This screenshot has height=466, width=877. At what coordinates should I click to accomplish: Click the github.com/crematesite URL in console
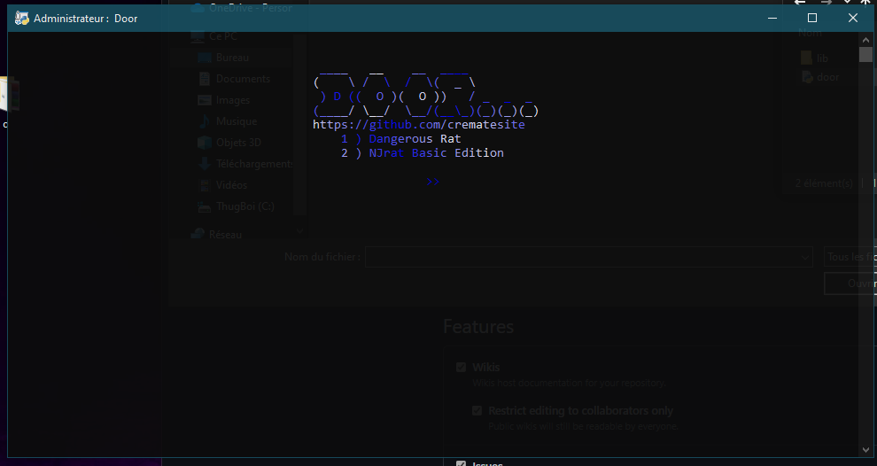(x=418, y=125)
